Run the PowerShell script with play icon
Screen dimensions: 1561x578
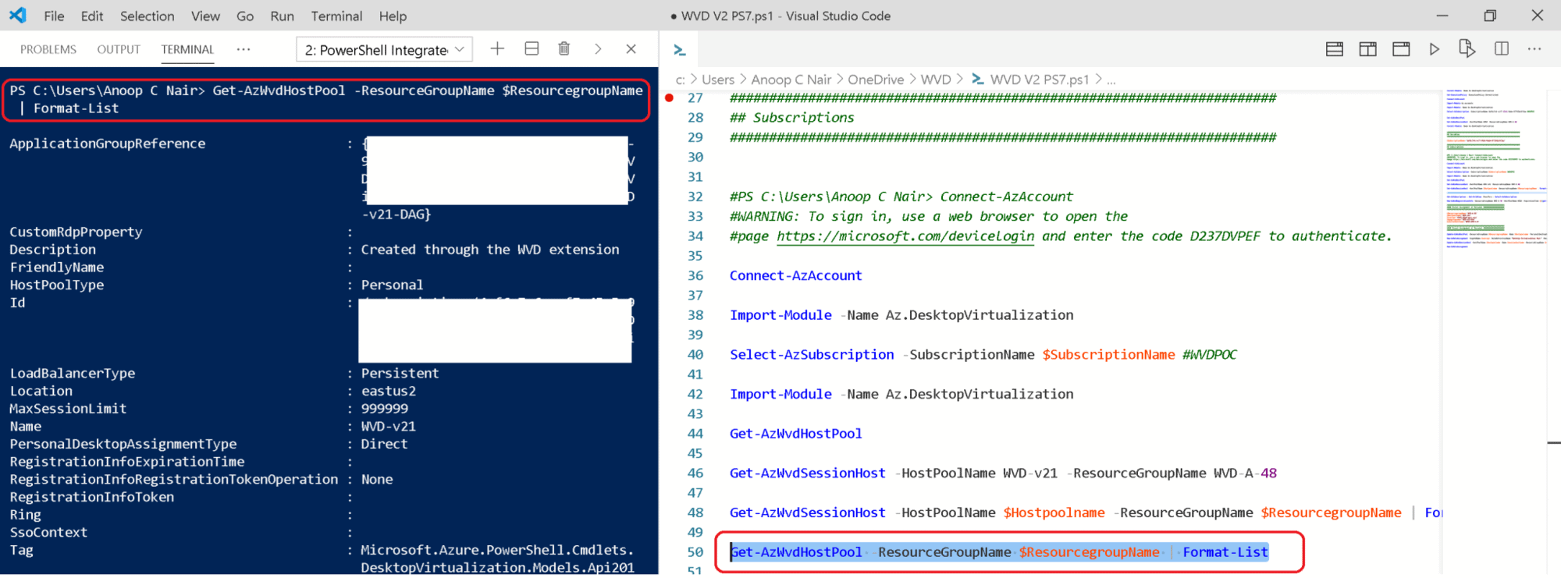click(1434, 49)
